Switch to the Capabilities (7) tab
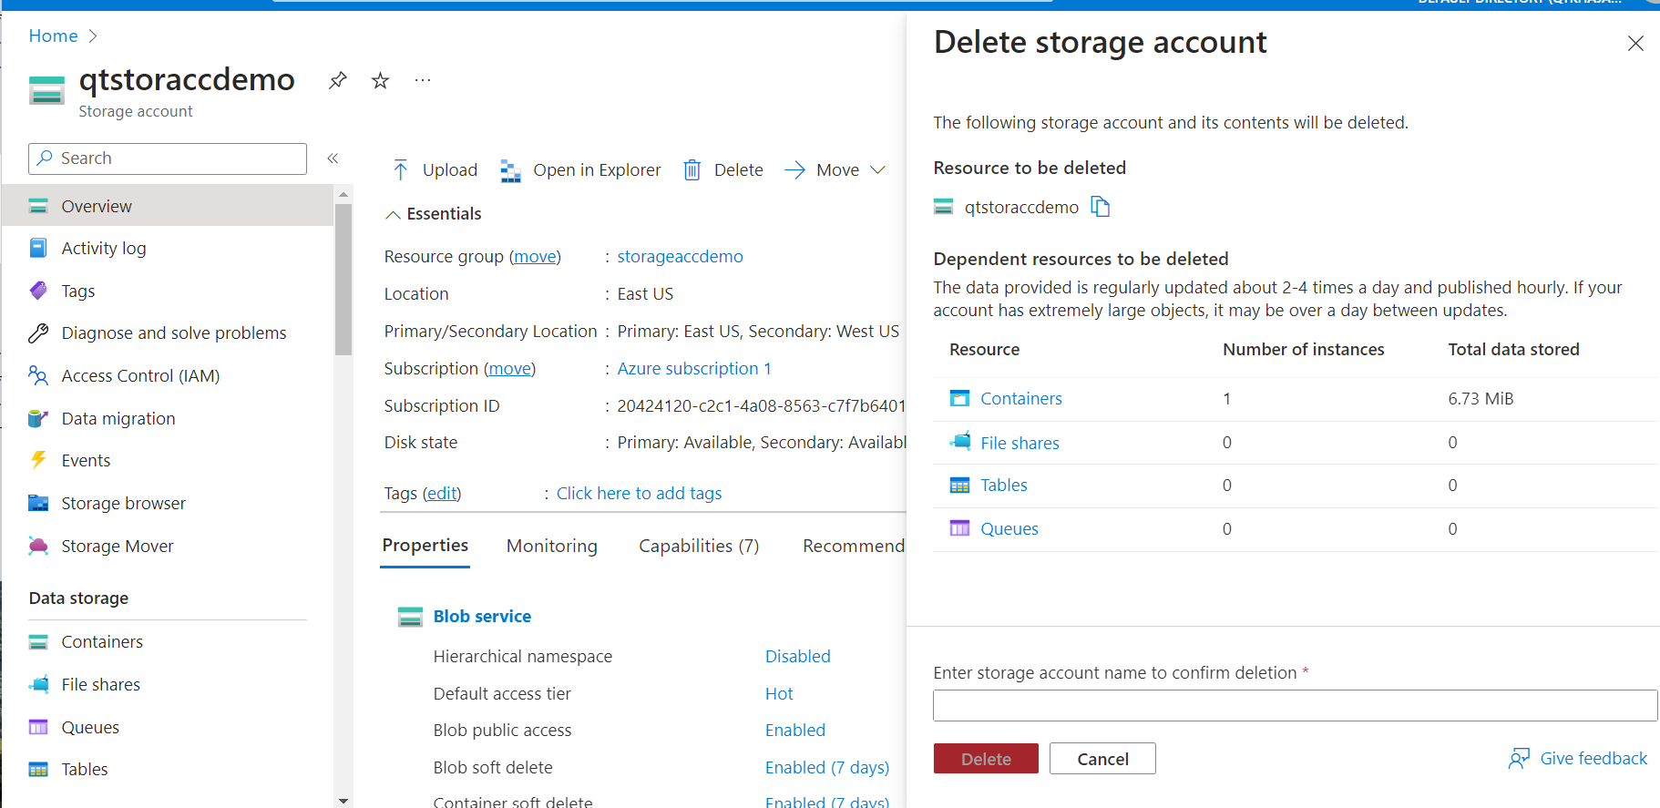 click(x=699, y=546)
